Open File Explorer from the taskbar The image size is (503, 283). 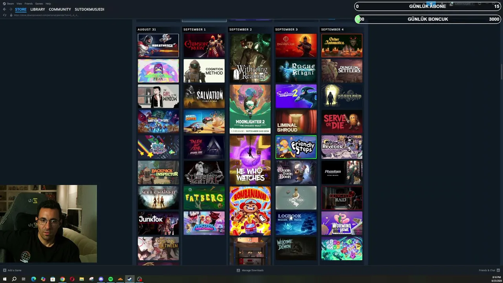coord(82,279)
